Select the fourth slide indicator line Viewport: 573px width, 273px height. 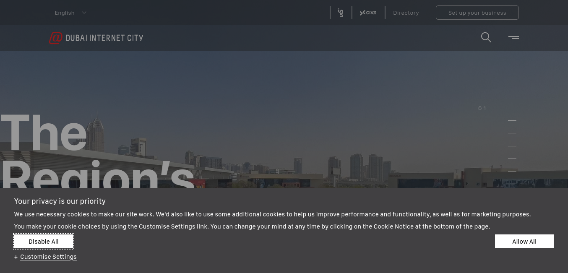click(x=512, y=146)
